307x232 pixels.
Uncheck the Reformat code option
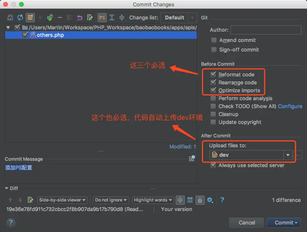(x=213, y=74)
